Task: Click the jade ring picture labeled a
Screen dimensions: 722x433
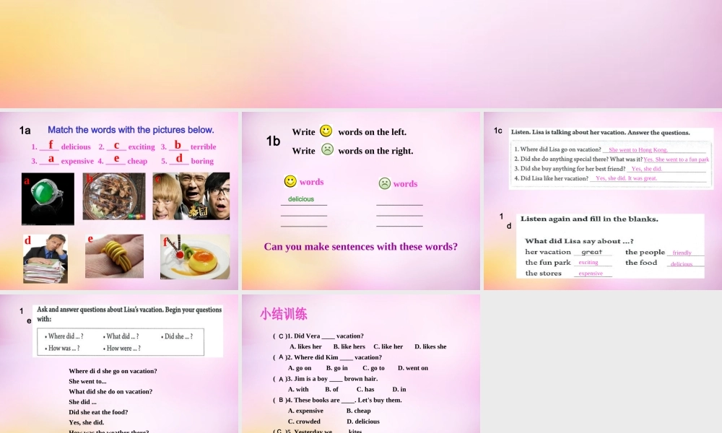Action: tap(48, 198)
